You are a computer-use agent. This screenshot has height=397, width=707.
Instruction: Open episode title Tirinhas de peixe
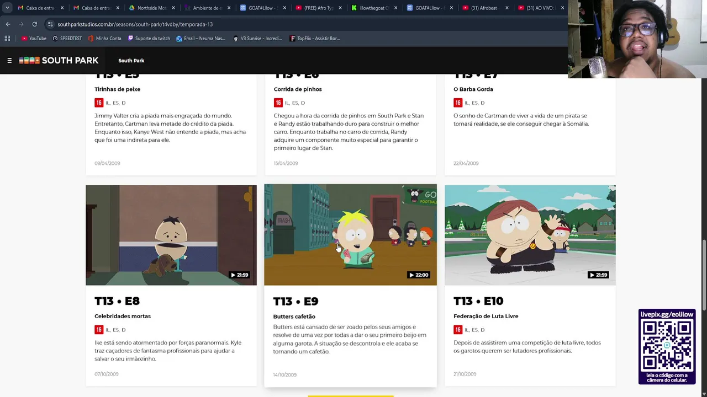pyautogui.click(x=117, y=89)
